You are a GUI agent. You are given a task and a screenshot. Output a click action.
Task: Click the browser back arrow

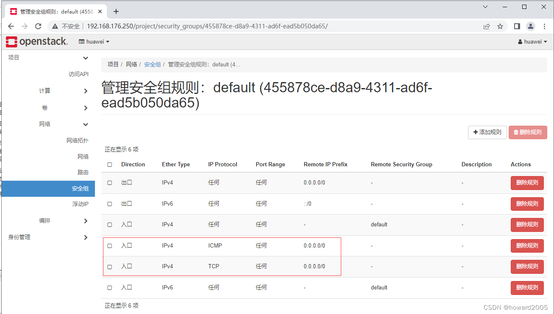pyautogui.click(x=11, y=26)
